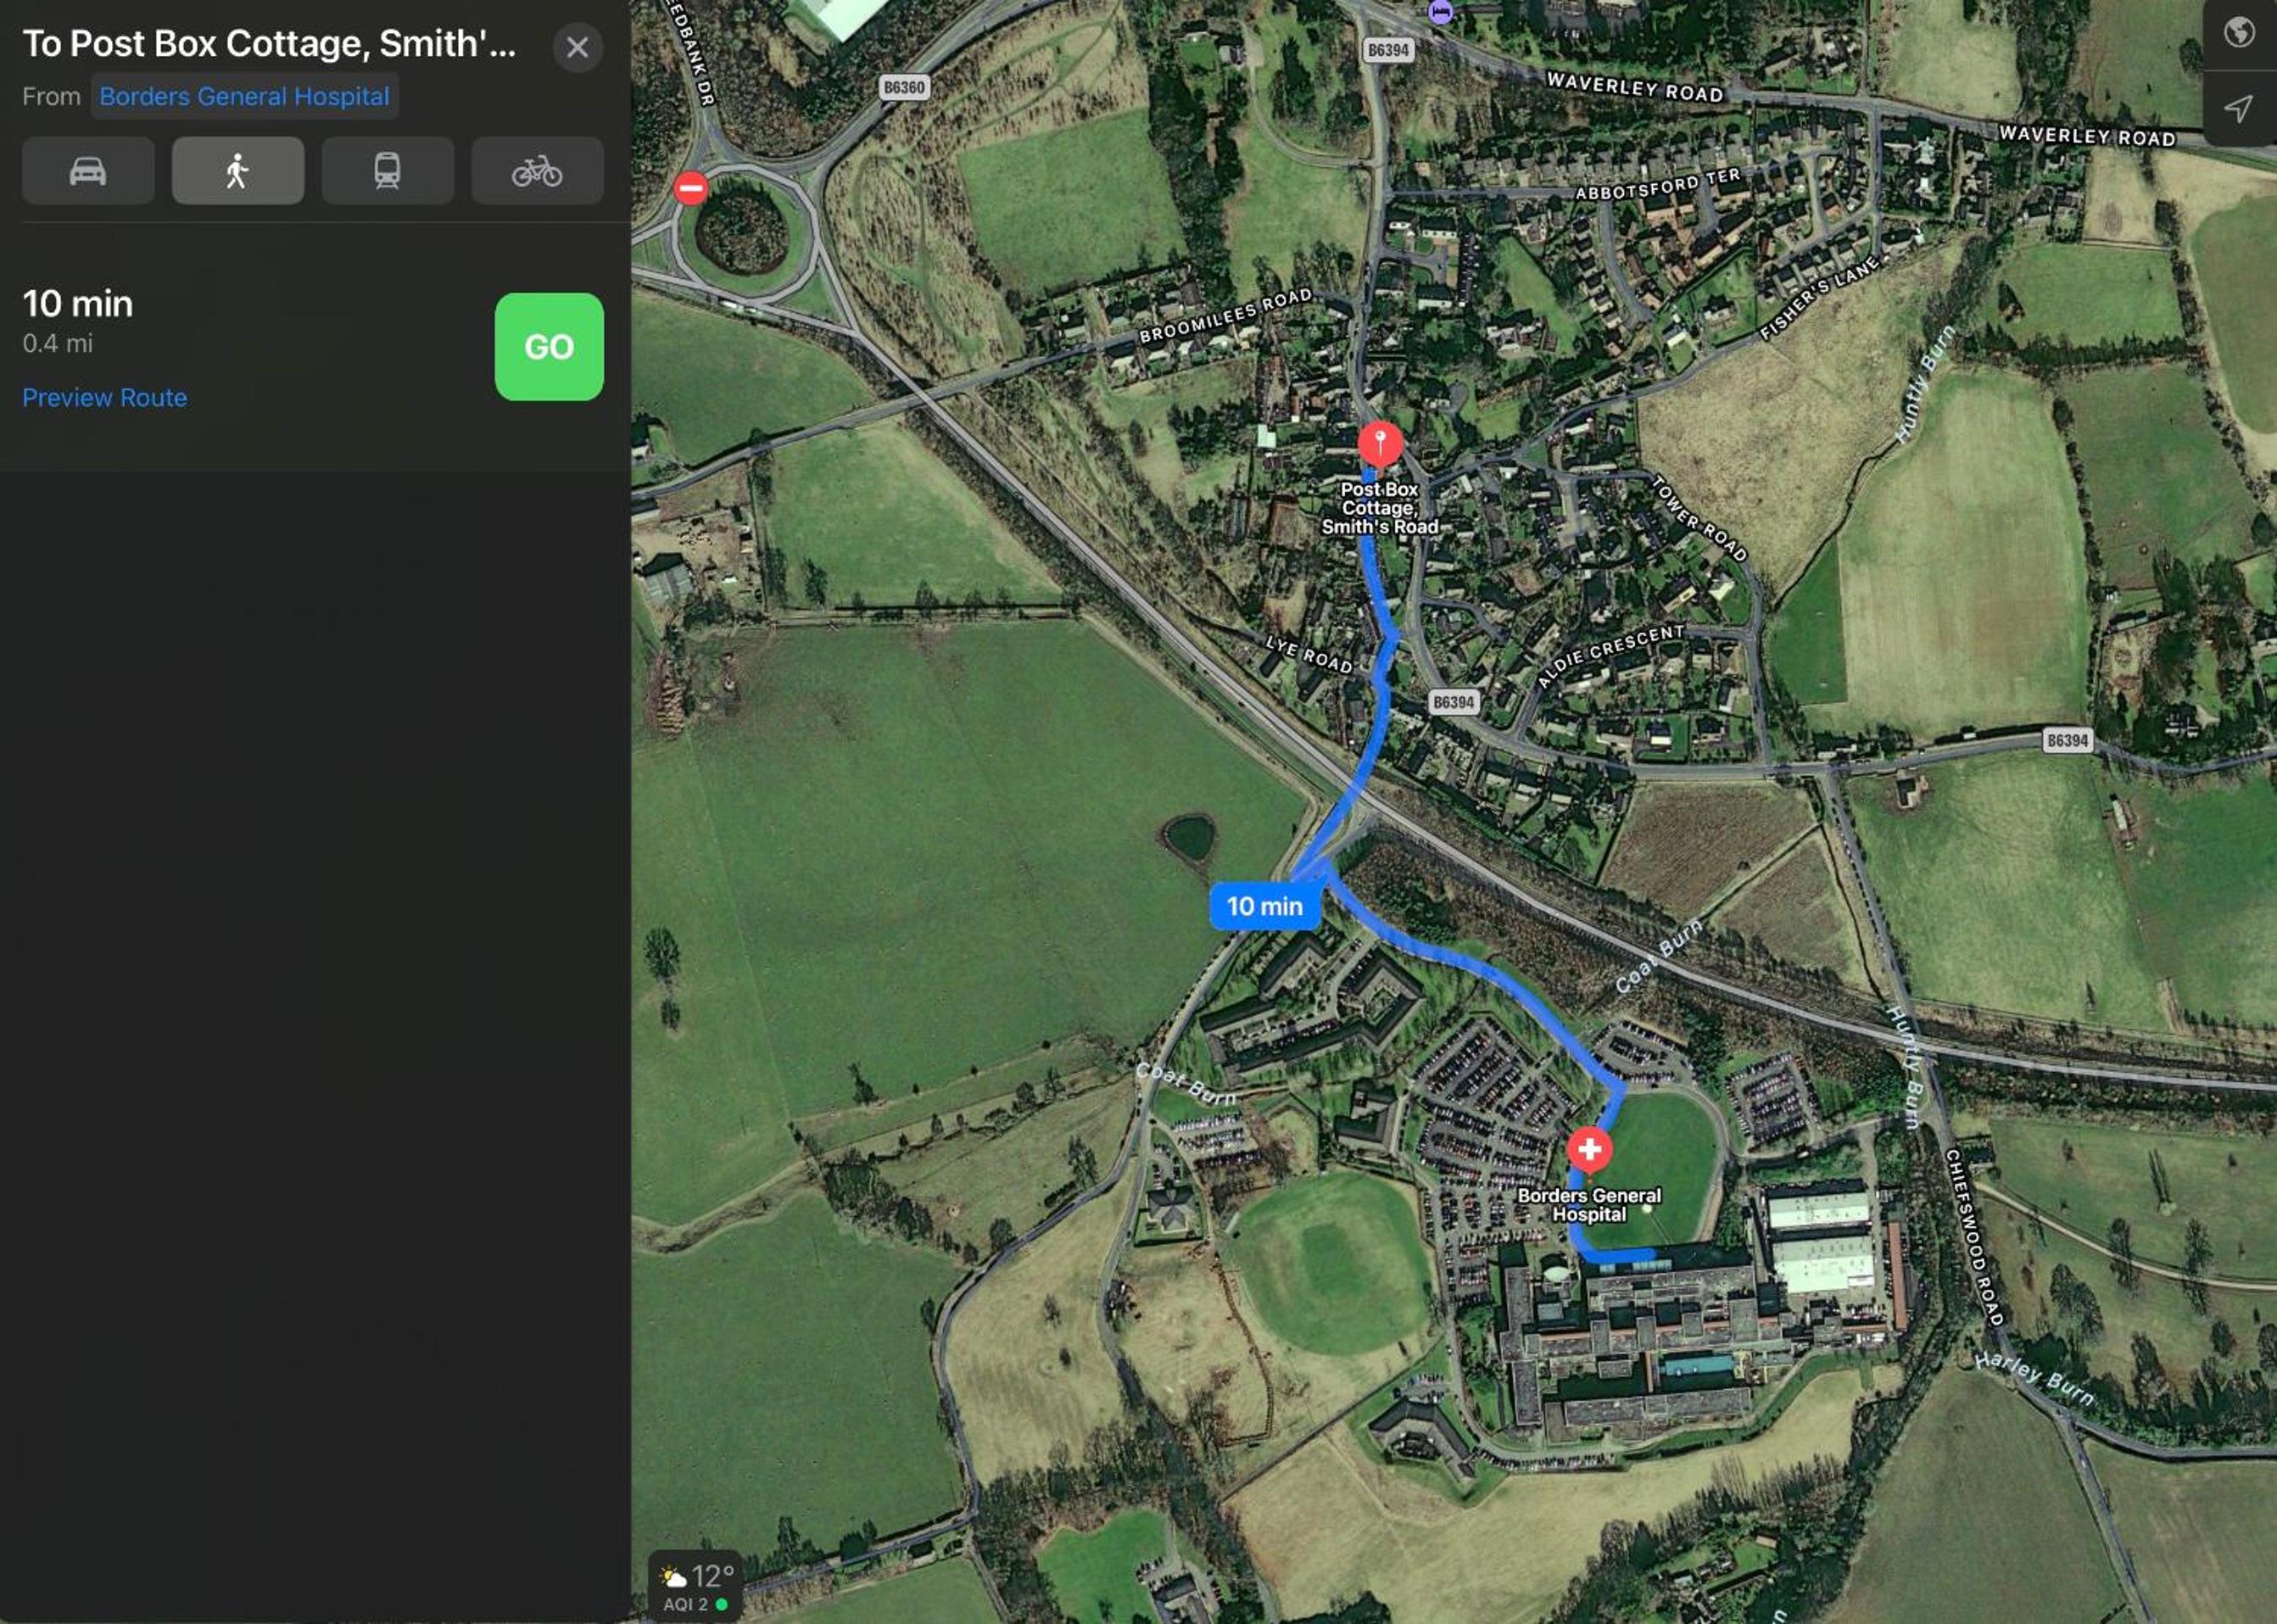Image resolution: width=2277 pixels, height=1624 pixels.
Task: Switch to transit directions icon
Action: coord(387,171)
